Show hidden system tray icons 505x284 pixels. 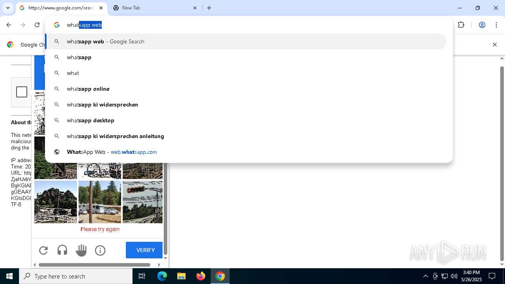tap(425, 276)
